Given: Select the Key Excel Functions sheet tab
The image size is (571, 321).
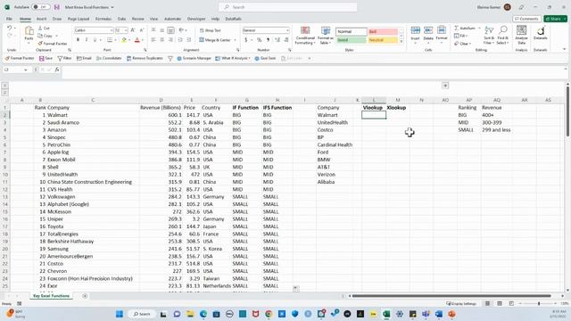Looking at the screenshot, I should click(x=51, y=296).
